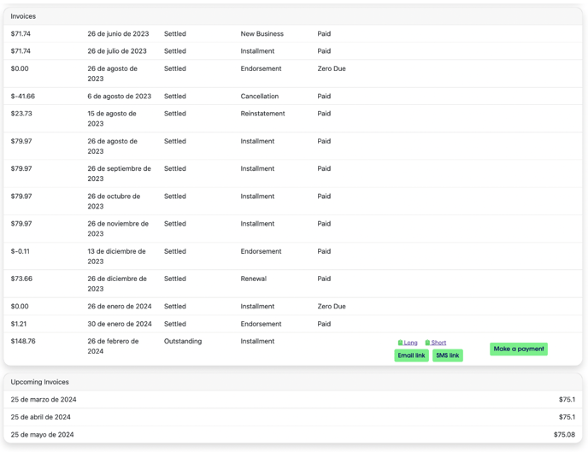Click the $-41.66 Cancellation invoice amount
588x452 pixels.
click(23, 97)
